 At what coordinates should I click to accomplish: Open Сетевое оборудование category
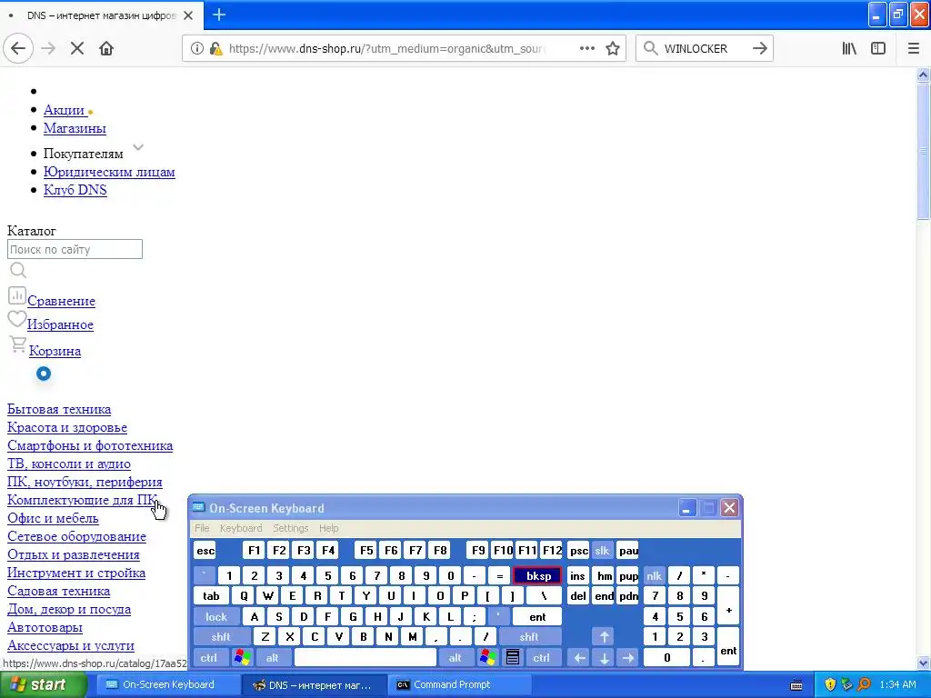pyautogui.click(x=76, y=536)
